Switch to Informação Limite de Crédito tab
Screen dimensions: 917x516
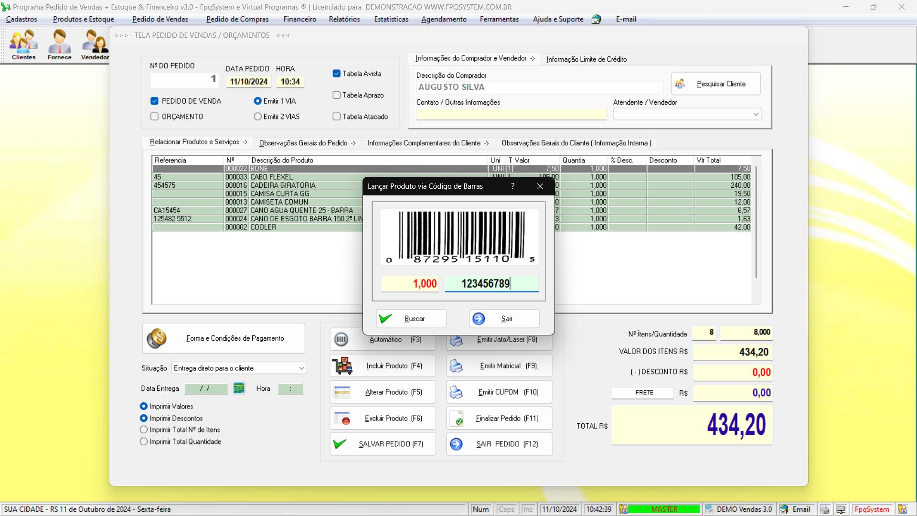click(586, 59)
